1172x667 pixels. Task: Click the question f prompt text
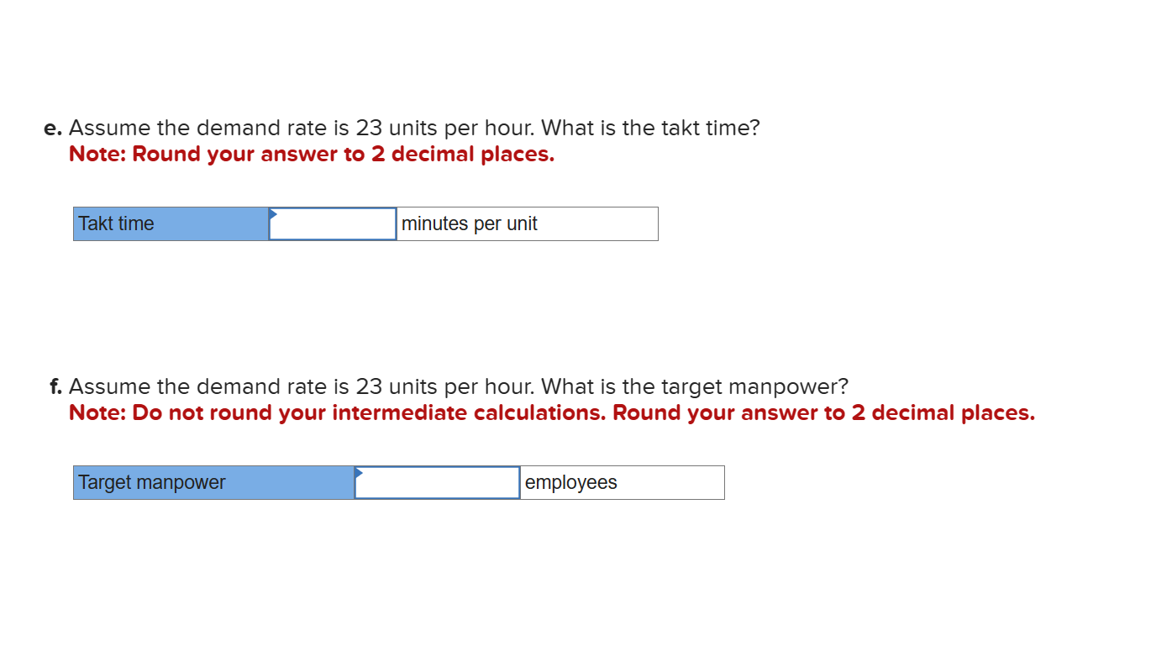(x=458, y=386)
